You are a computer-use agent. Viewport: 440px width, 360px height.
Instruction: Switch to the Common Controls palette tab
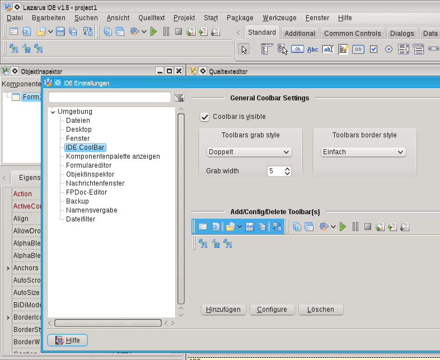click(353, 34)
